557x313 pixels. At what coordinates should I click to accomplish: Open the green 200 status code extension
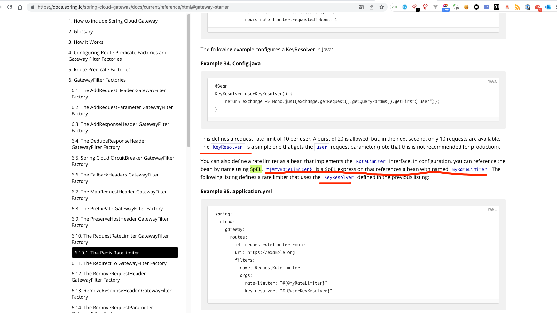pos(395,7)
